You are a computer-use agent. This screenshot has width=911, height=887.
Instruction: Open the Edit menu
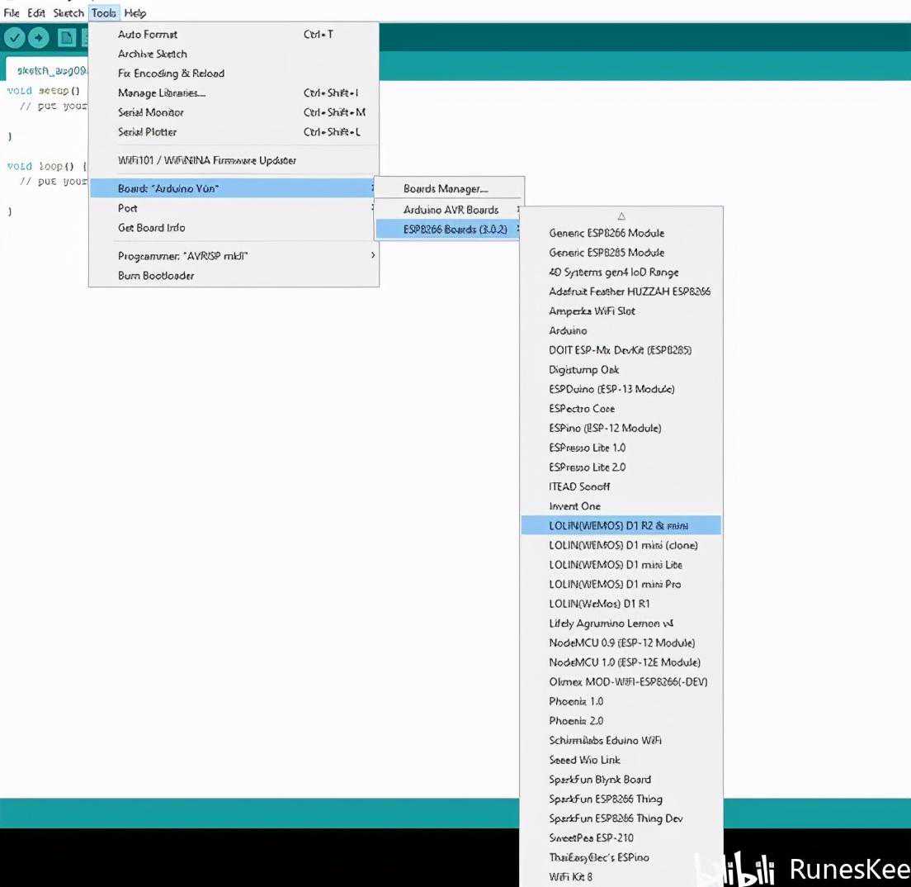36,12
